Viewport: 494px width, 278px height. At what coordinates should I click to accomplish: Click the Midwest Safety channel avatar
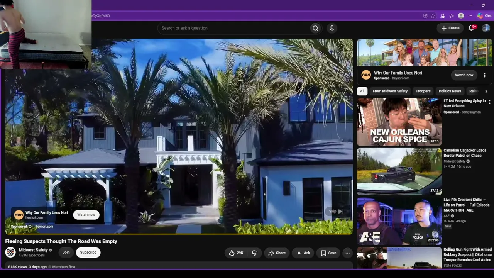click(x=10, y=253)
